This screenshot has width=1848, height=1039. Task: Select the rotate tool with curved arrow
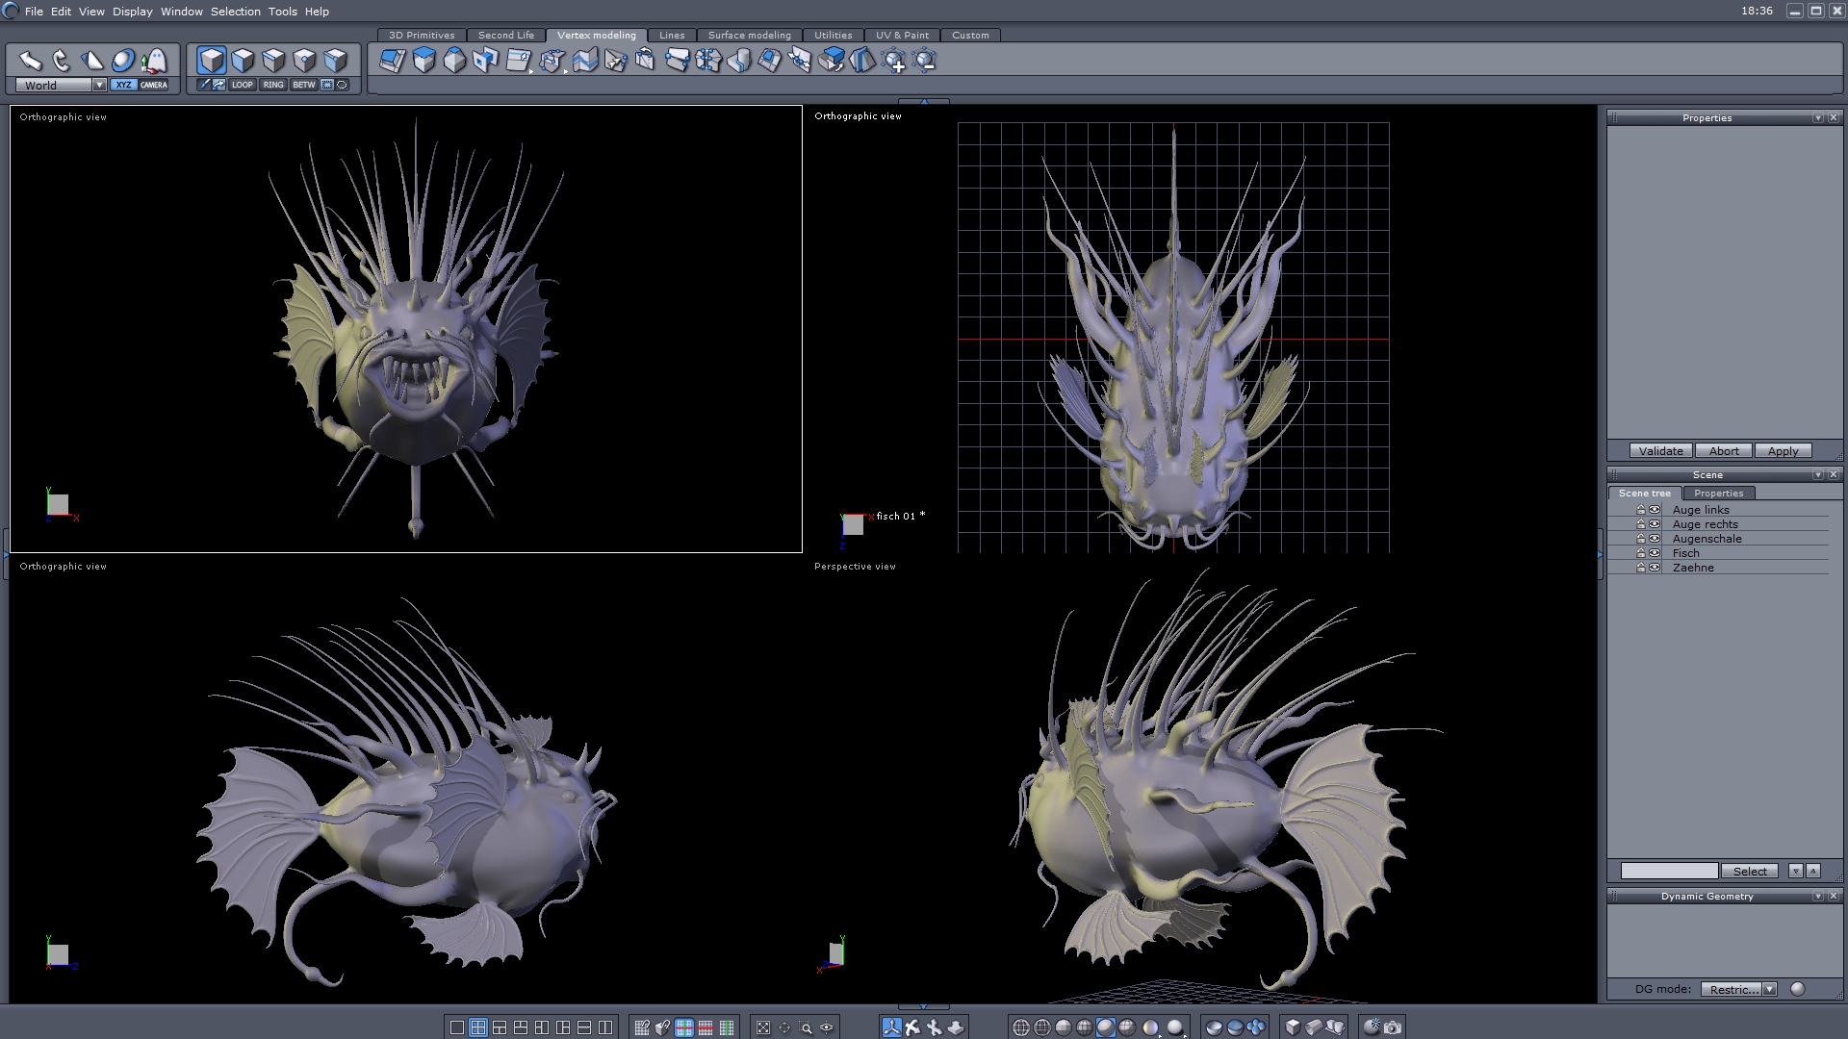click(62, 61)
